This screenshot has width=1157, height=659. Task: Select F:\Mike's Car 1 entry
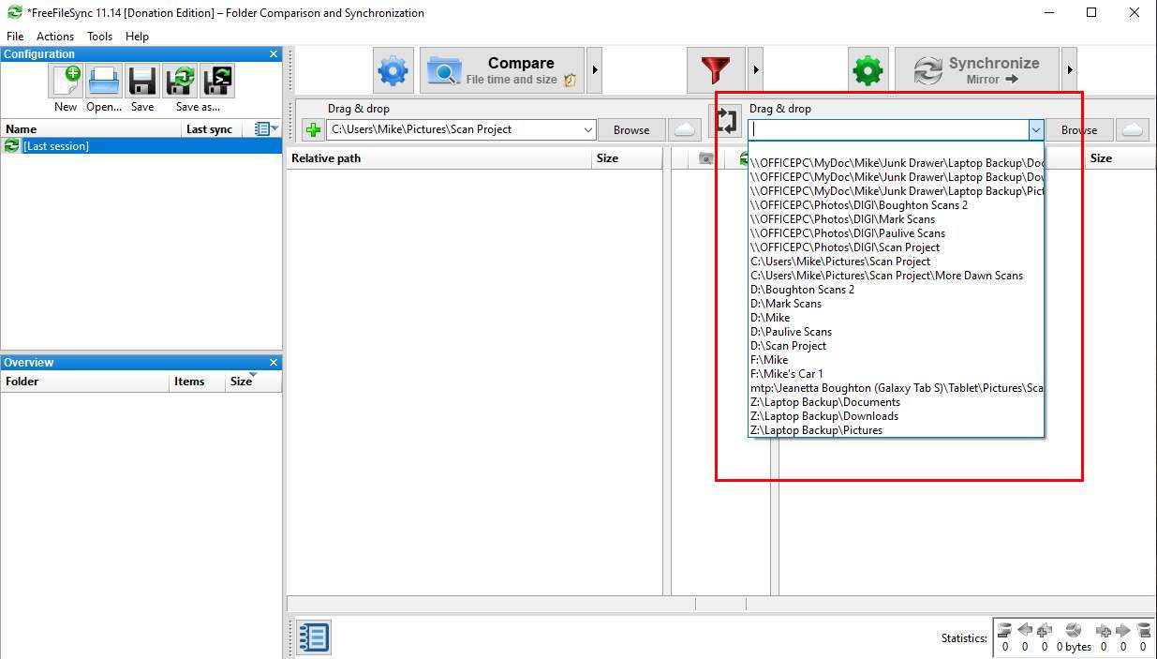pyautogui.click(x=896, y=374)
